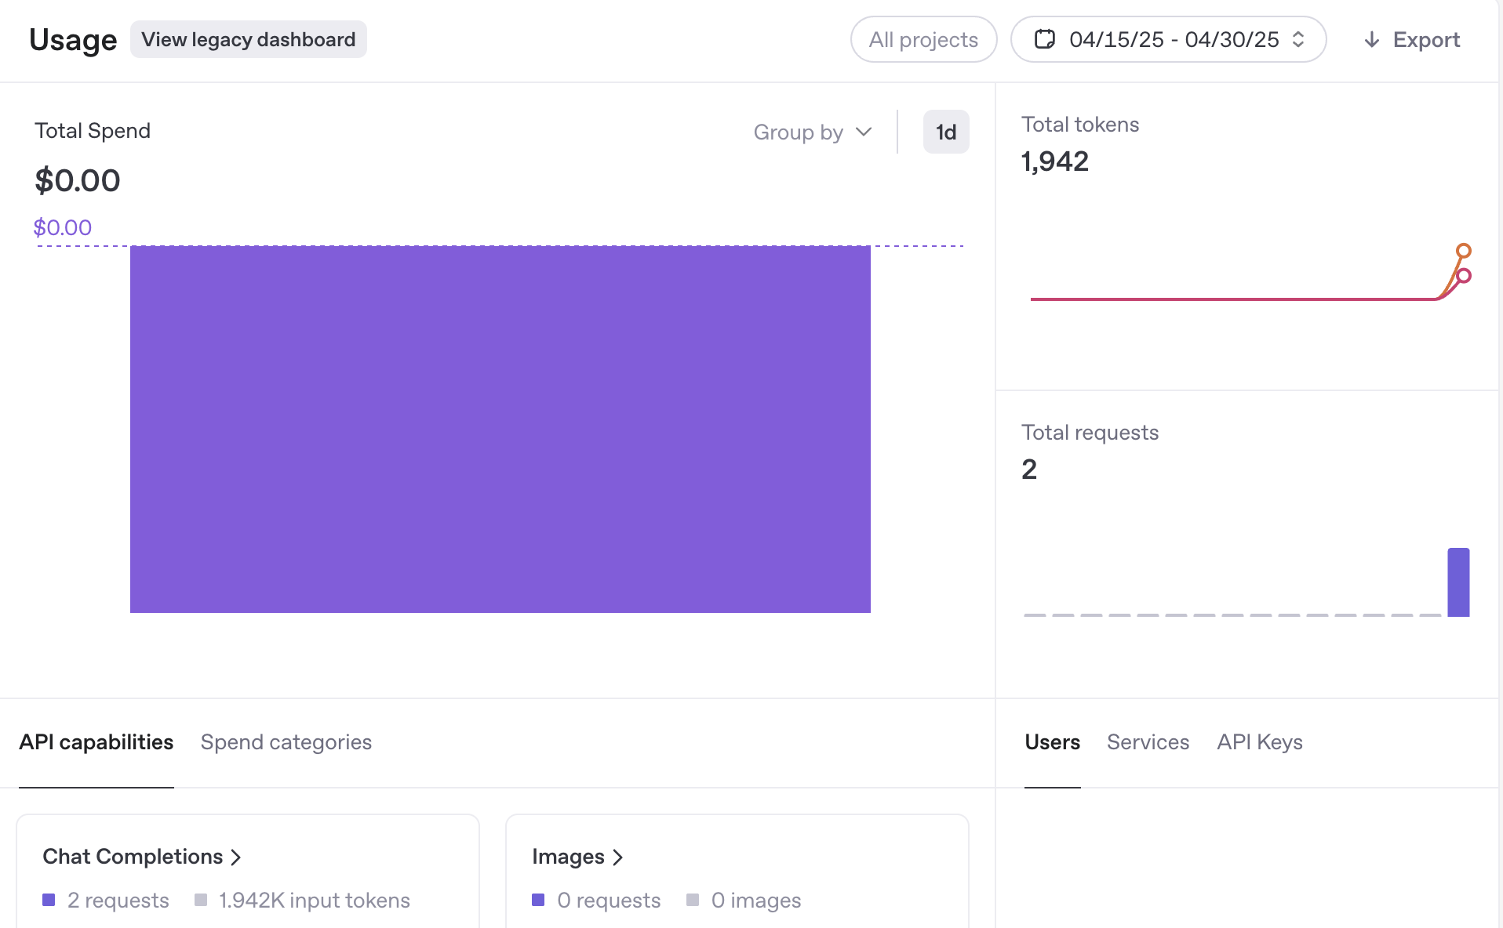
Task: Open the Group by dropdown
Action: [x=813, y=132]
